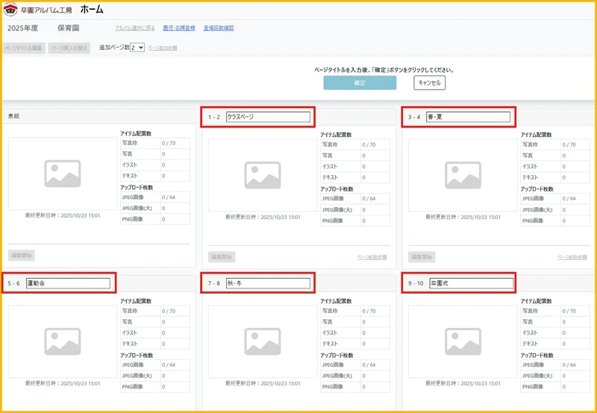This screenshot has width=597, height=413.
Task: Click the アルバム選択に戻る link
Action: click(135, 28)
